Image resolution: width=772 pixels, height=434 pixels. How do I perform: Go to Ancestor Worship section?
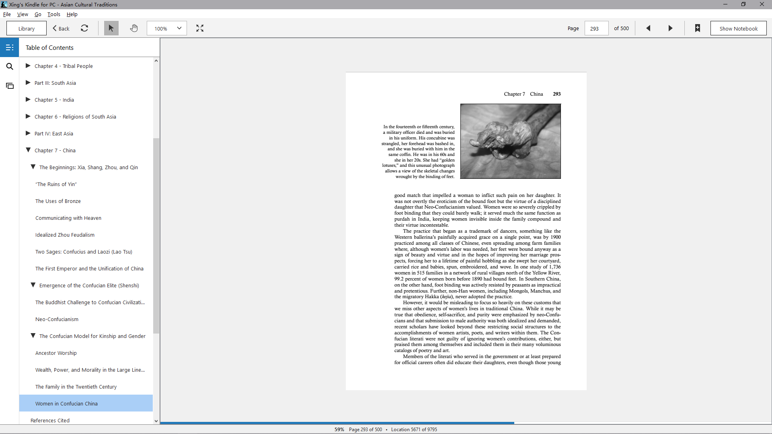click(x=56, y=353)
